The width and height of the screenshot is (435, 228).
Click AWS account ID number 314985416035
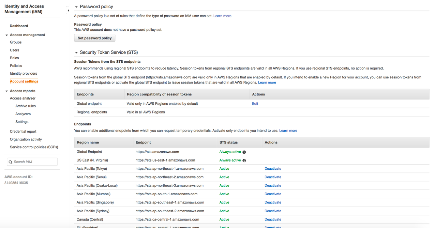click(x=16, y=183)
